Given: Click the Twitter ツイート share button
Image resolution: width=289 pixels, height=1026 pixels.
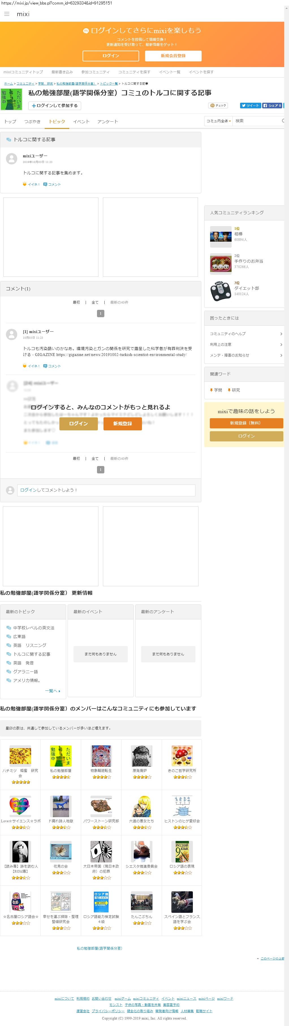Looking at the screenshot, I should pyautogui.click(x=250, y=106).
